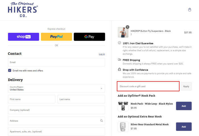Click the Shop with Confidence lock icon
Viewport: 199px width, 136px height.
(x=119, y=69)
